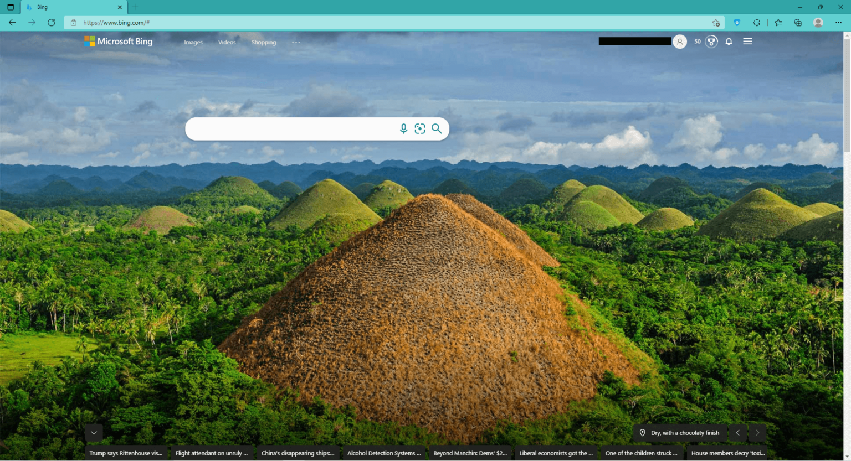Image resolution: width=851 pixels, height=461 pixels.
Task: Show next background image arrow
Action: click(x=757, y=433)
